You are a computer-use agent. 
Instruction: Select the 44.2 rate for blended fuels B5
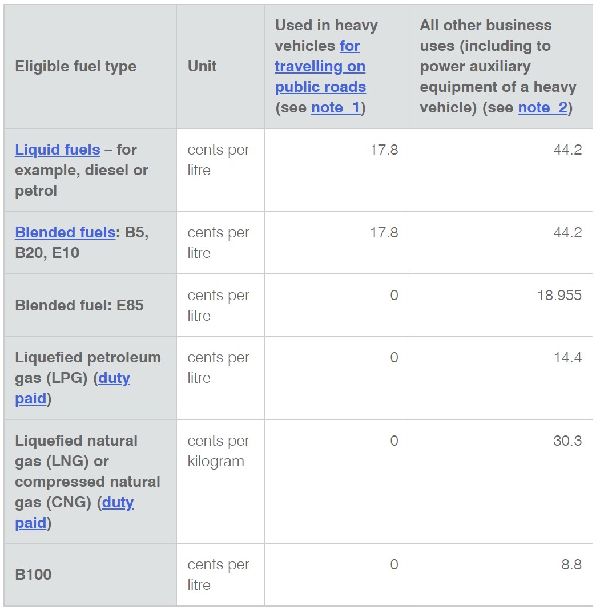tap(567, 232)
